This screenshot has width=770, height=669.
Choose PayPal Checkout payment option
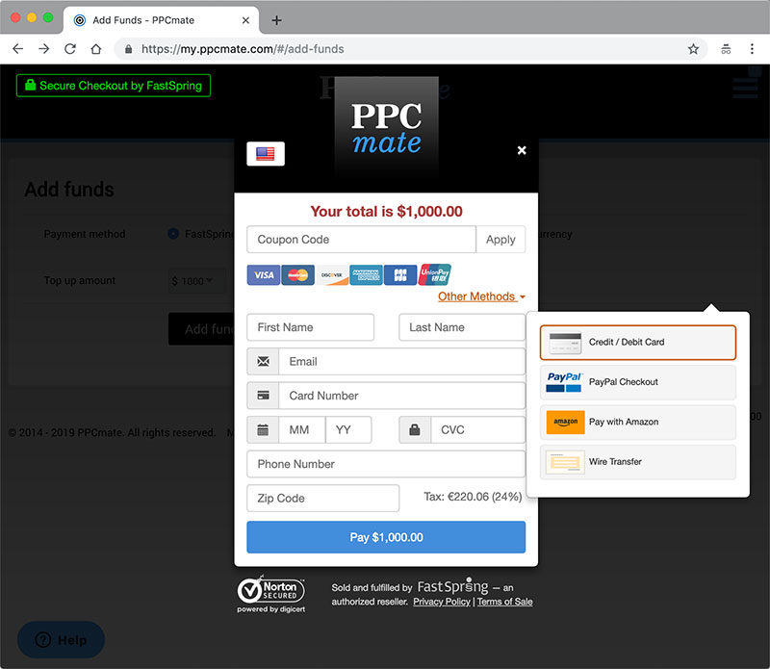[638, 382]
